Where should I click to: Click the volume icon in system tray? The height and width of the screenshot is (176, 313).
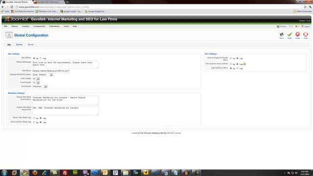coord(296,173)
